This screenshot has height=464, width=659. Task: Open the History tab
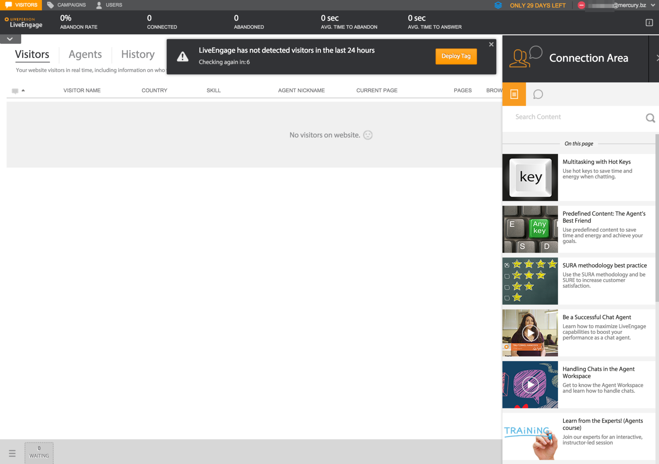pos(138,54)
